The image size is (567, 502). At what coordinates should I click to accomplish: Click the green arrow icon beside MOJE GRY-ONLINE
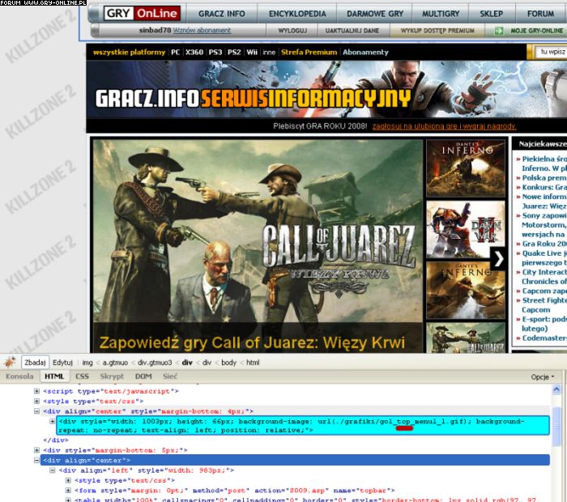tap(499, 31)
